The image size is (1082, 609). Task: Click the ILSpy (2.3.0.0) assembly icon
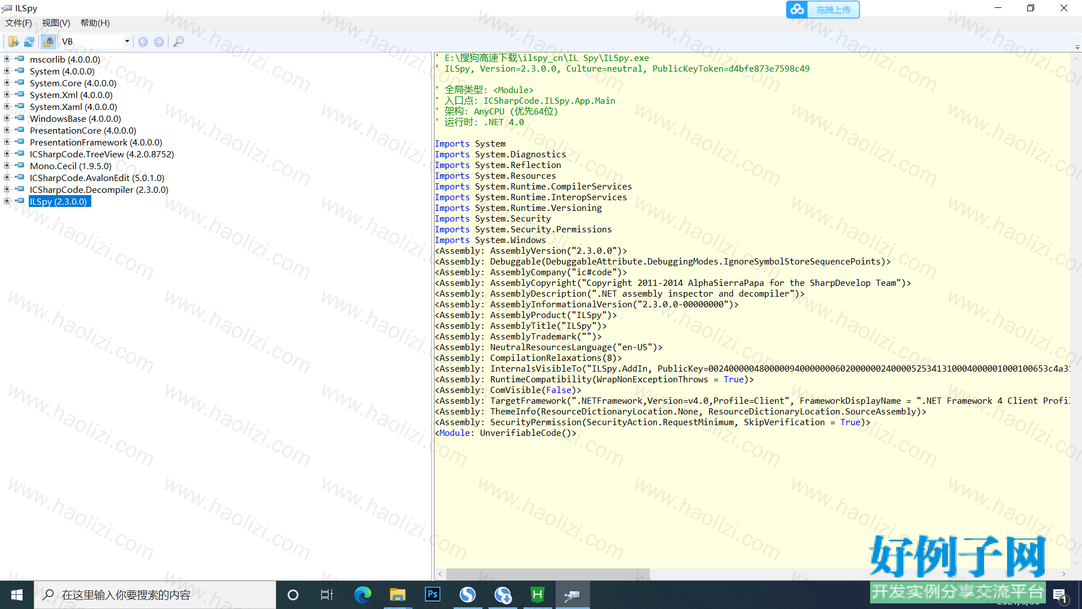(x=20, y=201)
